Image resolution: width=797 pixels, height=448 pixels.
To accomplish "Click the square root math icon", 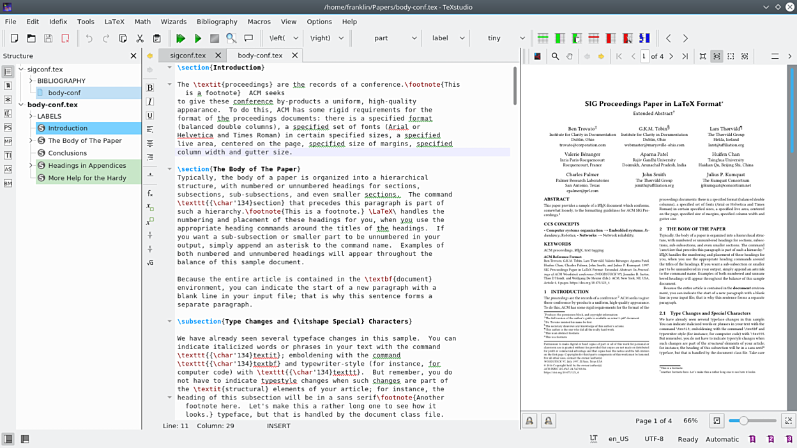I will (150, 262).
